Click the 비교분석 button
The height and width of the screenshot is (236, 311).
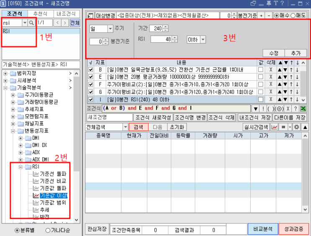click(x=263, y=229)
